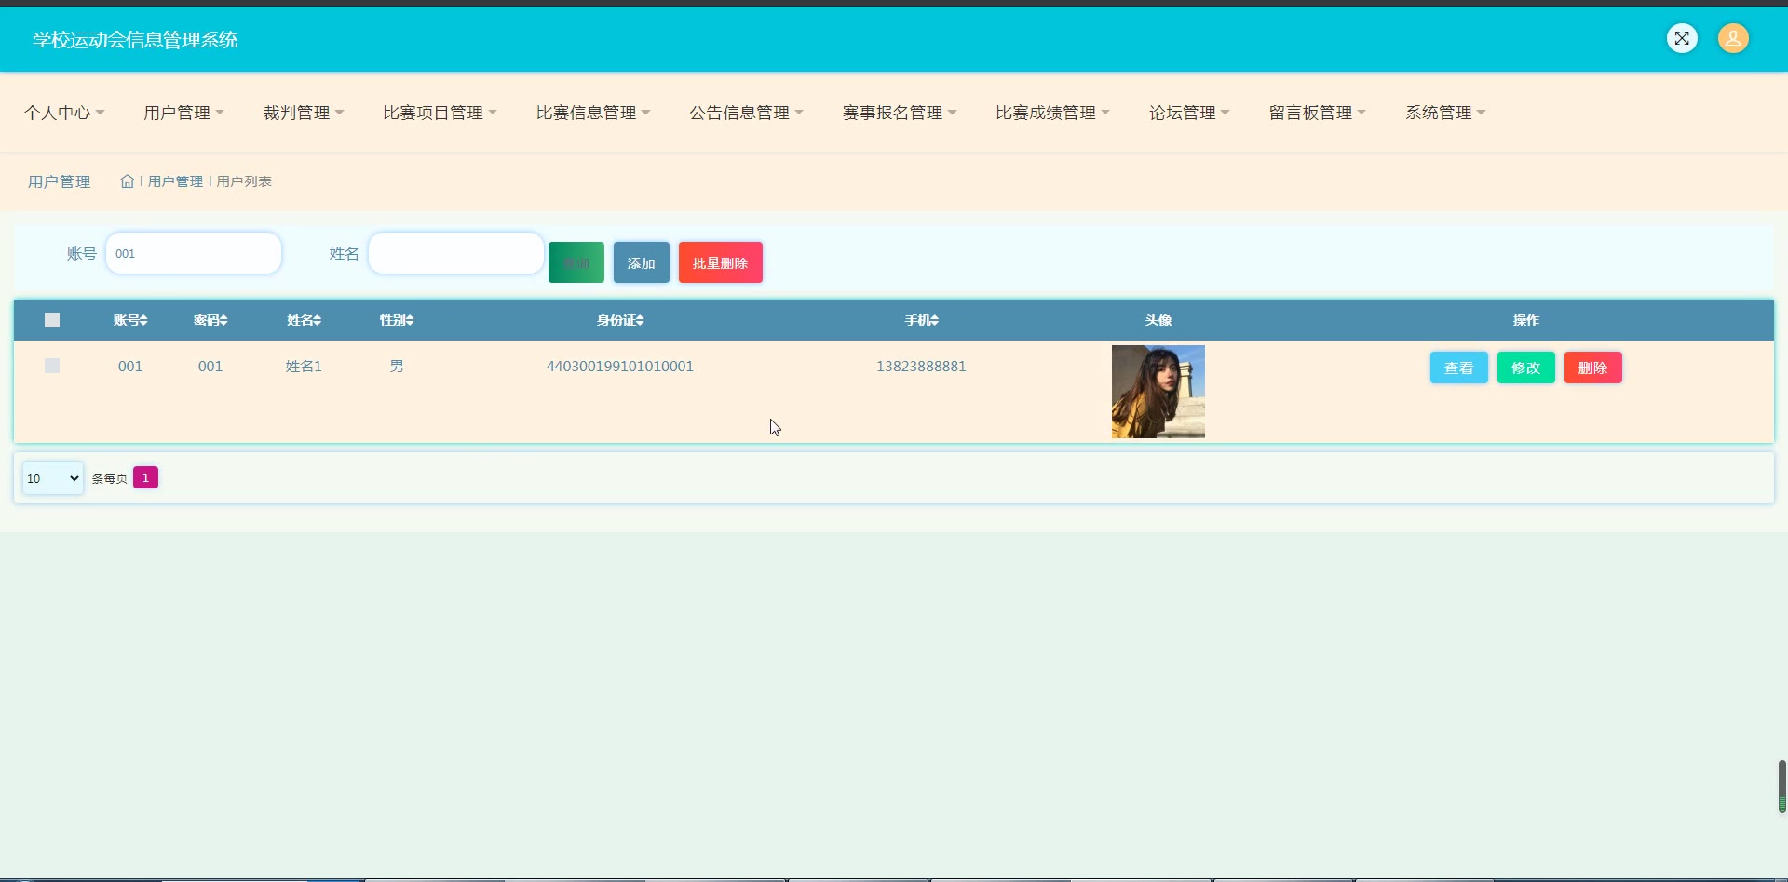Open the rows-per-page dropdown showing 10

click(53, 478)
